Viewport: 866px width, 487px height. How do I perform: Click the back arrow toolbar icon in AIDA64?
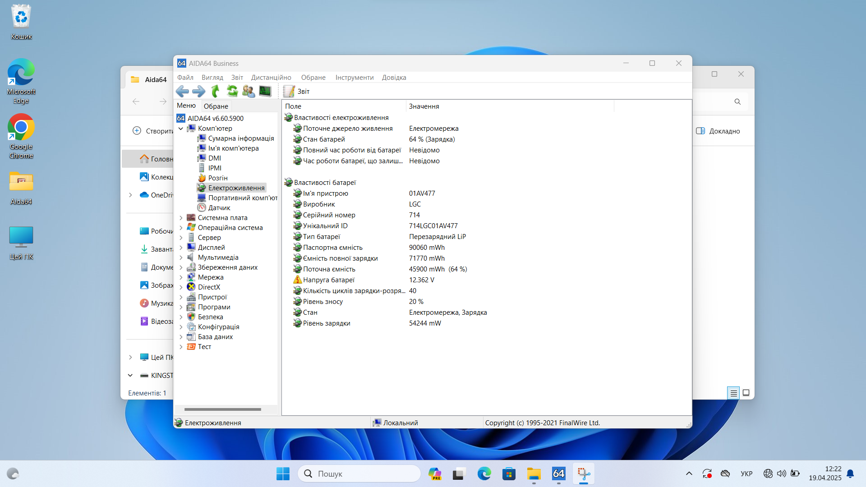(182, 92)
